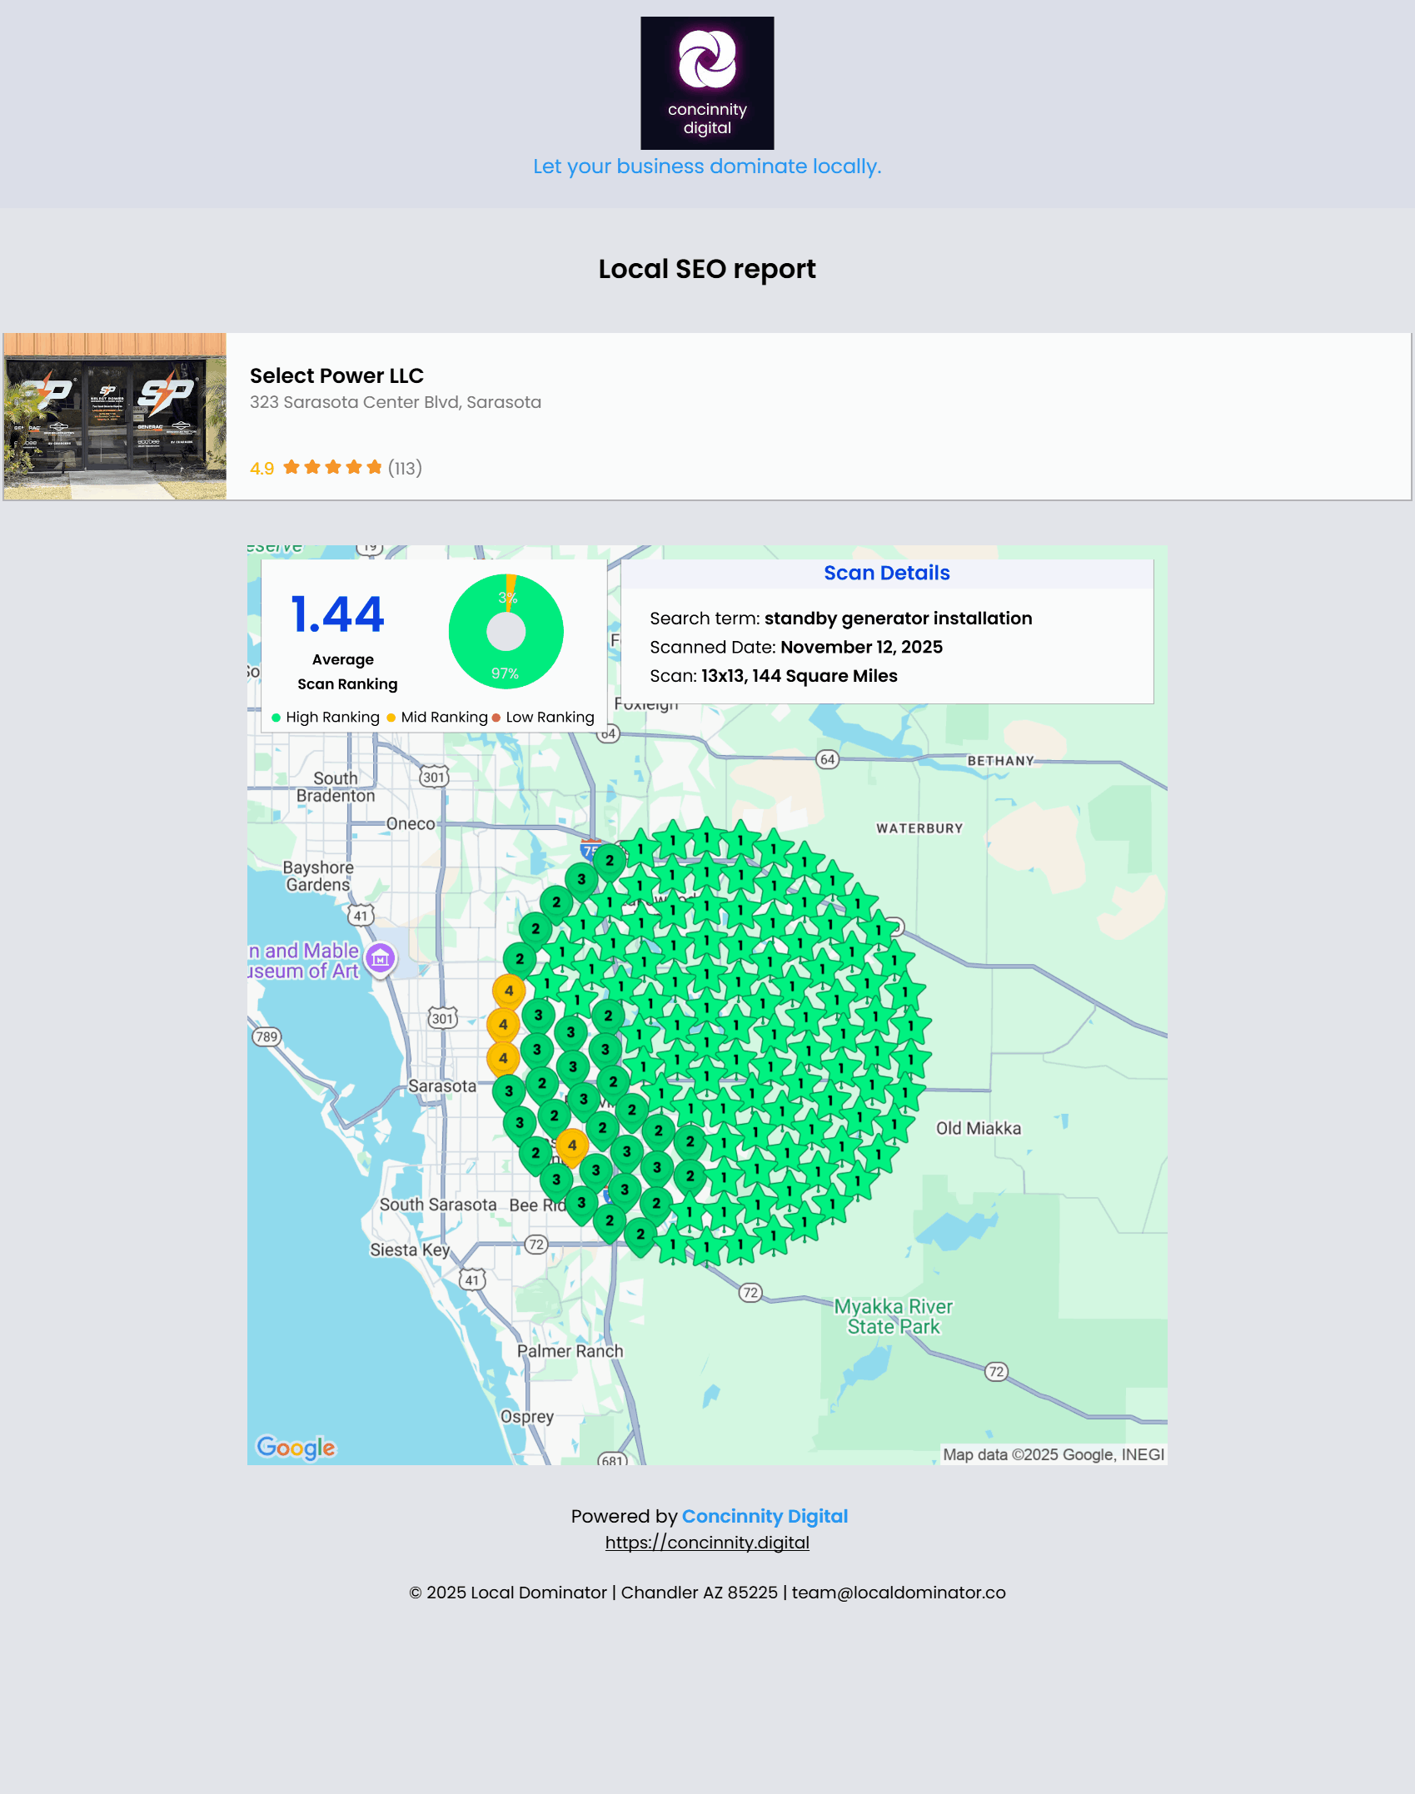Click the Map data ©2025 Google attribution
The height and width of the screenshot is (1794, 1415).
(1054, 1454)
